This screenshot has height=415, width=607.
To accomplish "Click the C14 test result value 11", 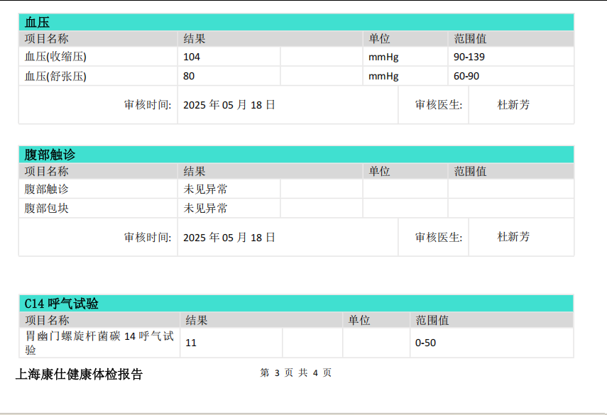I will pos(191,343).
